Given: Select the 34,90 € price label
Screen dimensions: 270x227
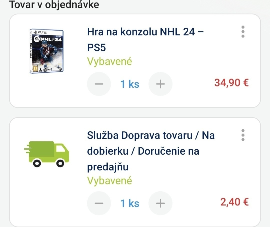Looking at the screenshot, I should [231, 83].
